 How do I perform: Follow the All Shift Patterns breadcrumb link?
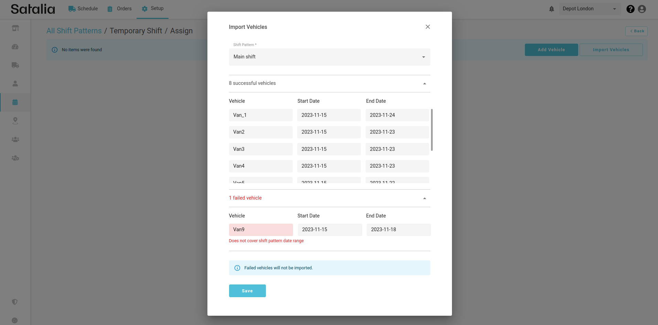pos(74,31)
